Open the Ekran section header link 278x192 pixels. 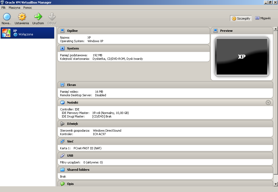tap(71, 85)
